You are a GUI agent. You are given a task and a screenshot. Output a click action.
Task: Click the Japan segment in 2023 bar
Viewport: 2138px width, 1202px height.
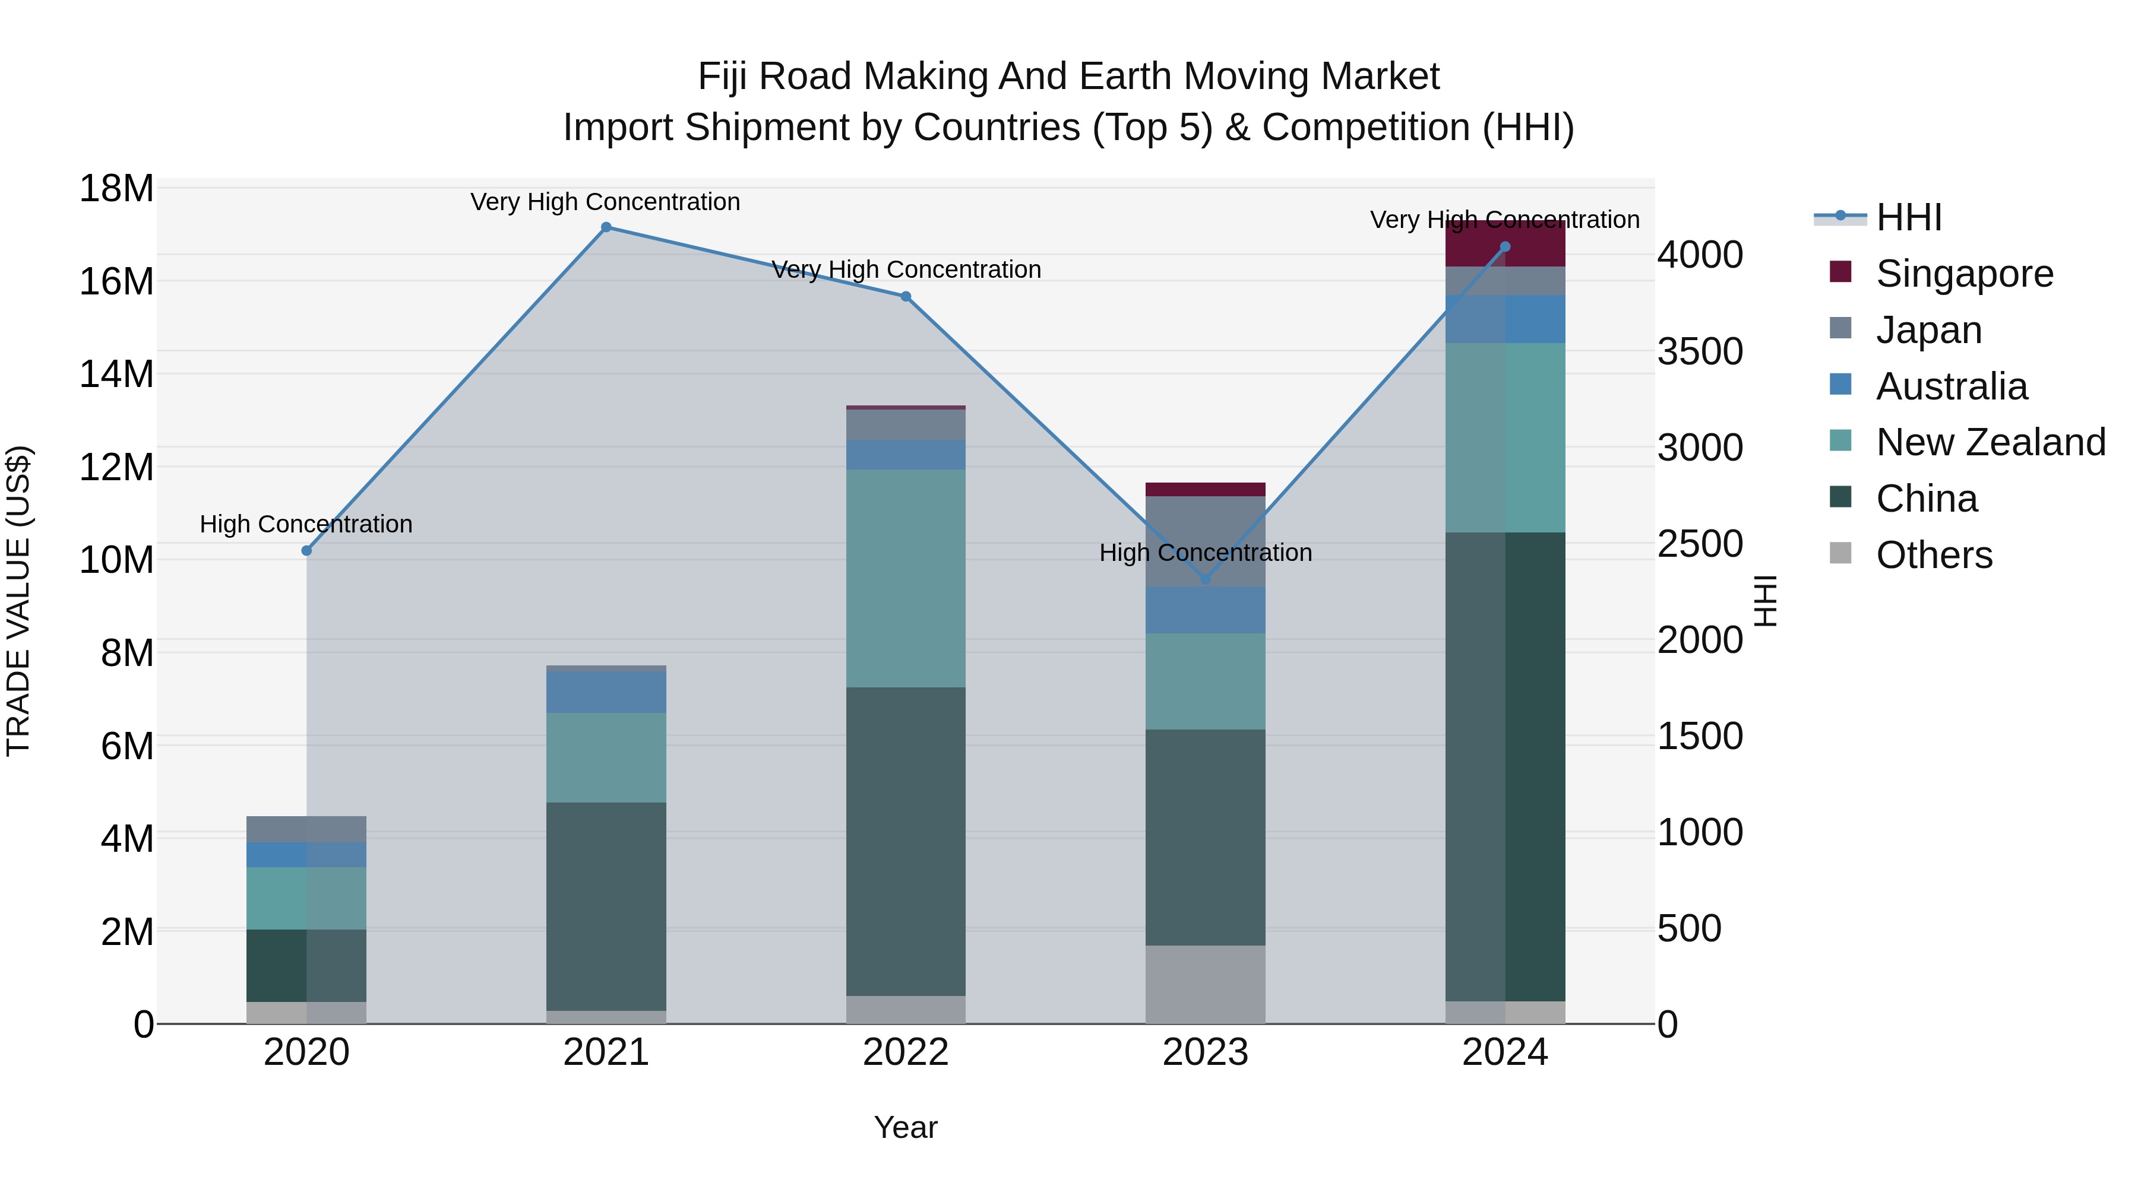coord(1206,541)
